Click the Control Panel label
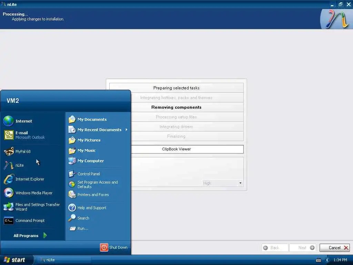Image resolution: width=353 pixels, height=265 pixels. pos(89,174)
